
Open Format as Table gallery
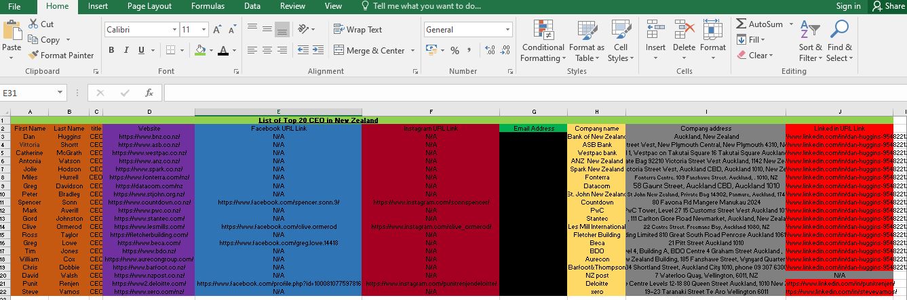[586, 41]
